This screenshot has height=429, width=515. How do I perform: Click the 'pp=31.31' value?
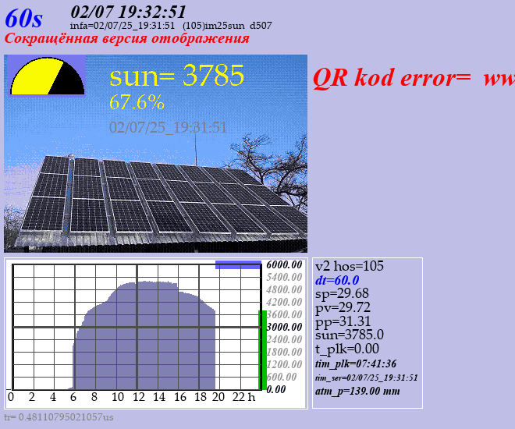(x=343, y=321)
